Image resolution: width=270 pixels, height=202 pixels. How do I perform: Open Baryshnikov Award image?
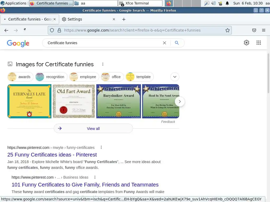[x=118, y=101]
